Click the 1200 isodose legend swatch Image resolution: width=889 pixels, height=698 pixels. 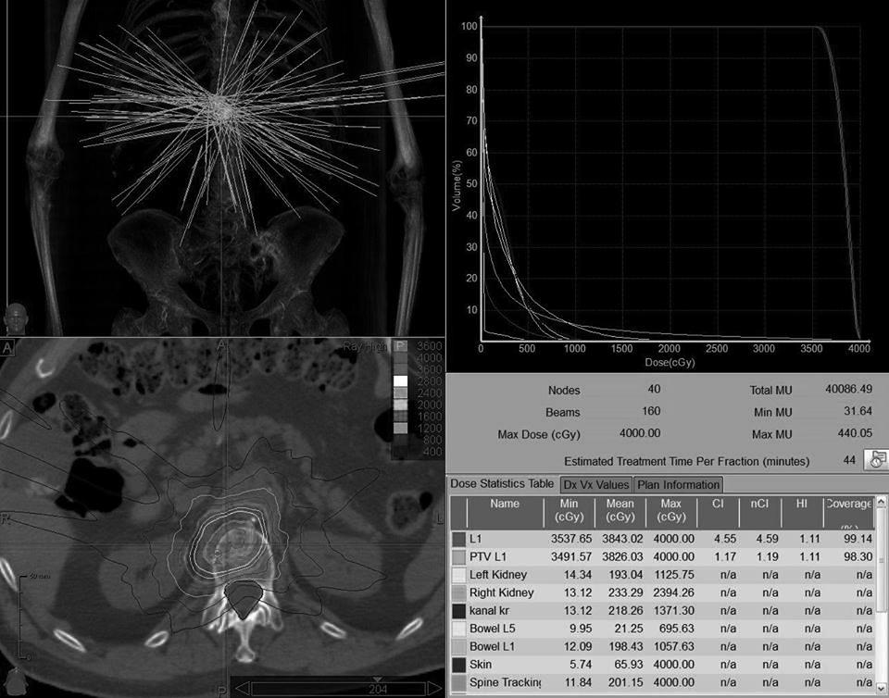400,429
